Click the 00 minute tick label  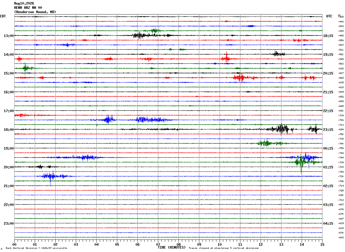(x=14, y=245)
